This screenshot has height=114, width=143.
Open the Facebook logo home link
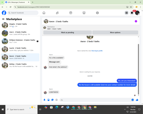(x=4, y=13)
